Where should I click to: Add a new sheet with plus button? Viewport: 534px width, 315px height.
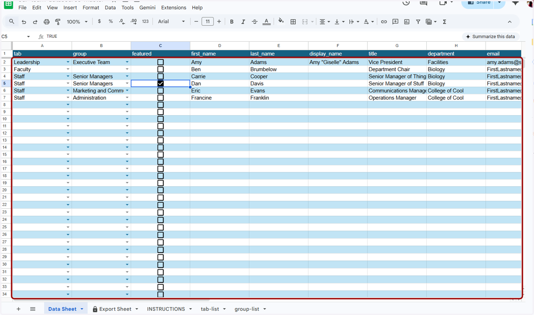click(18, 309)
